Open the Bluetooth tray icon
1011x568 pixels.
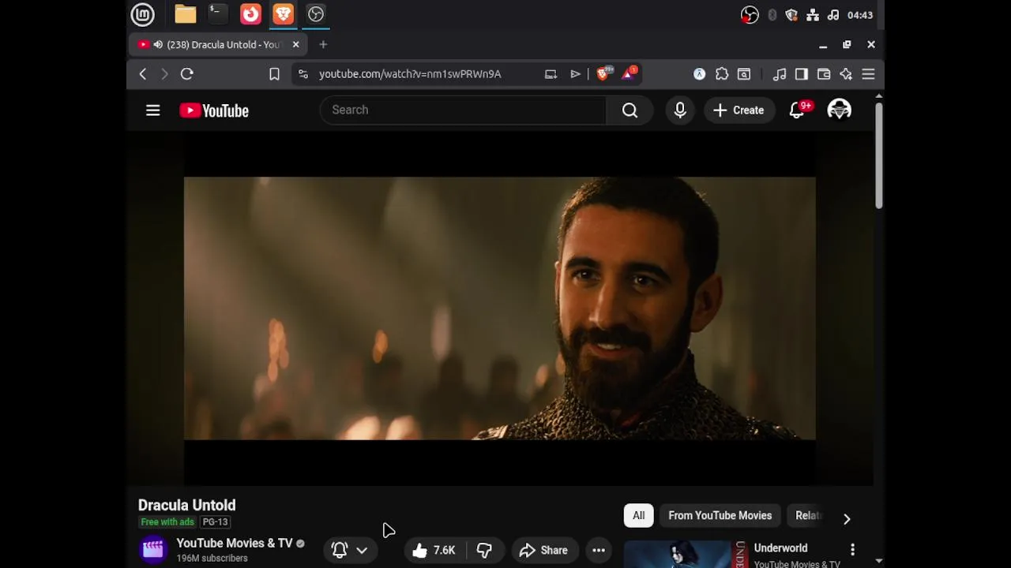(x=772, y=15)
